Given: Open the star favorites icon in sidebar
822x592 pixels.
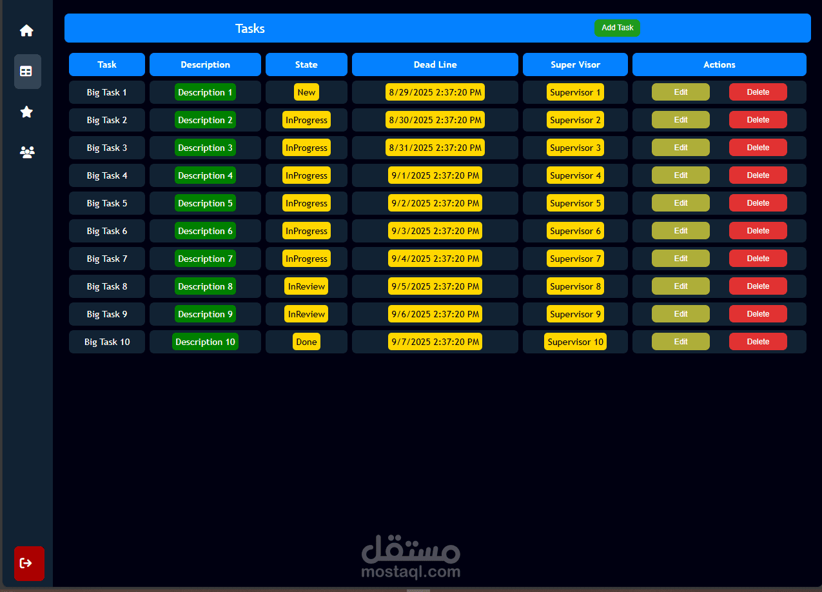Looking at the screenshot, I should click(x=26, y=112).
